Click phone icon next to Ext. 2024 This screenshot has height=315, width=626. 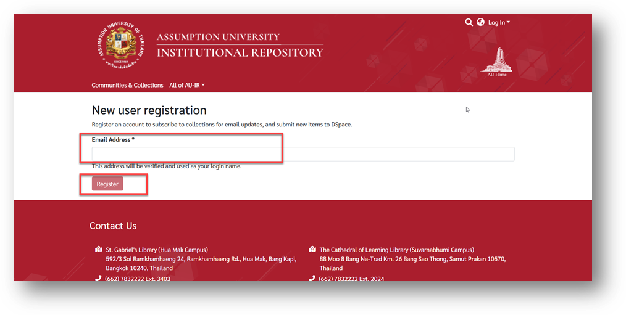pos(312,279)
